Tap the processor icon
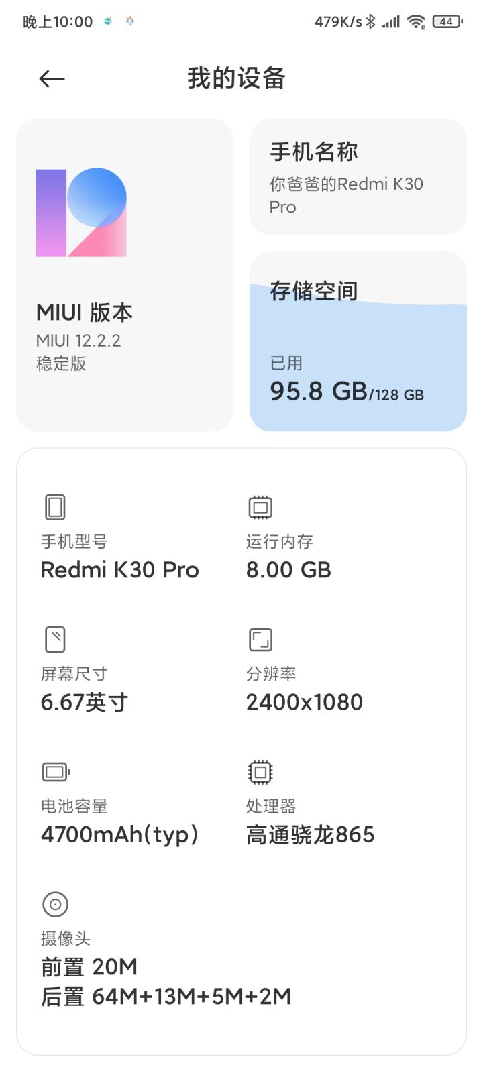 point(260,772)
